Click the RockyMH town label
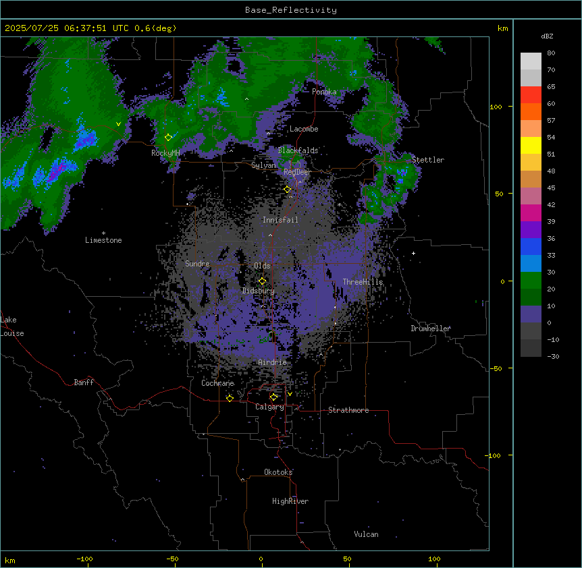This screenshot has height=568, width=582. pyautogui.click(x=165, y=153)
